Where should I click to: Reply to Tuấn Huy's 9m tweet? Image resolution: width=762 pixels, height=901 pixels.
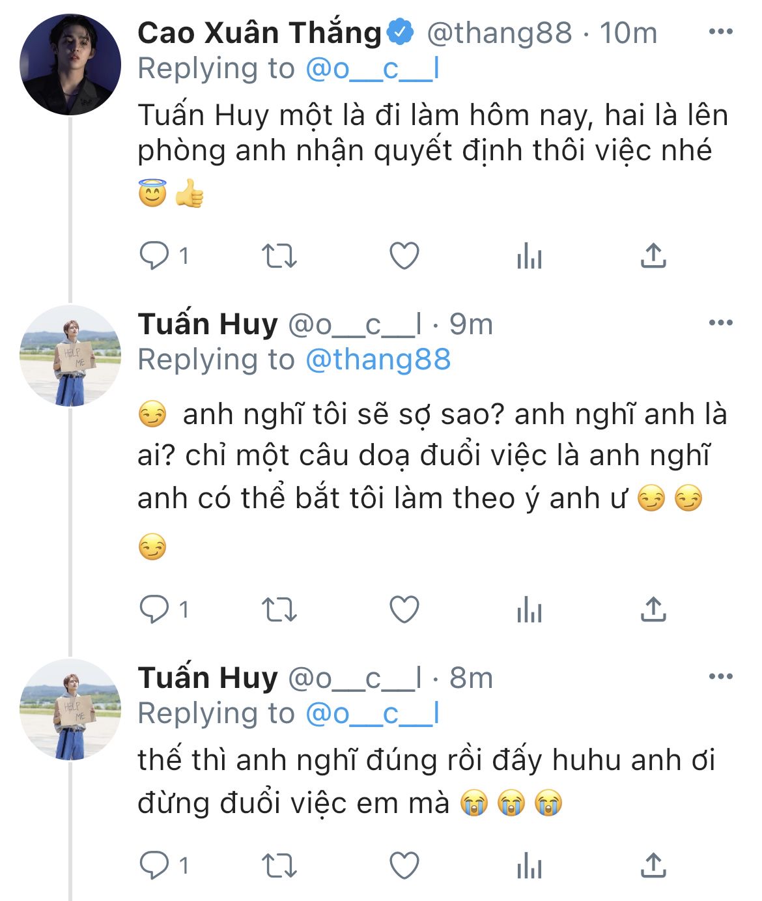pos(154,610)
